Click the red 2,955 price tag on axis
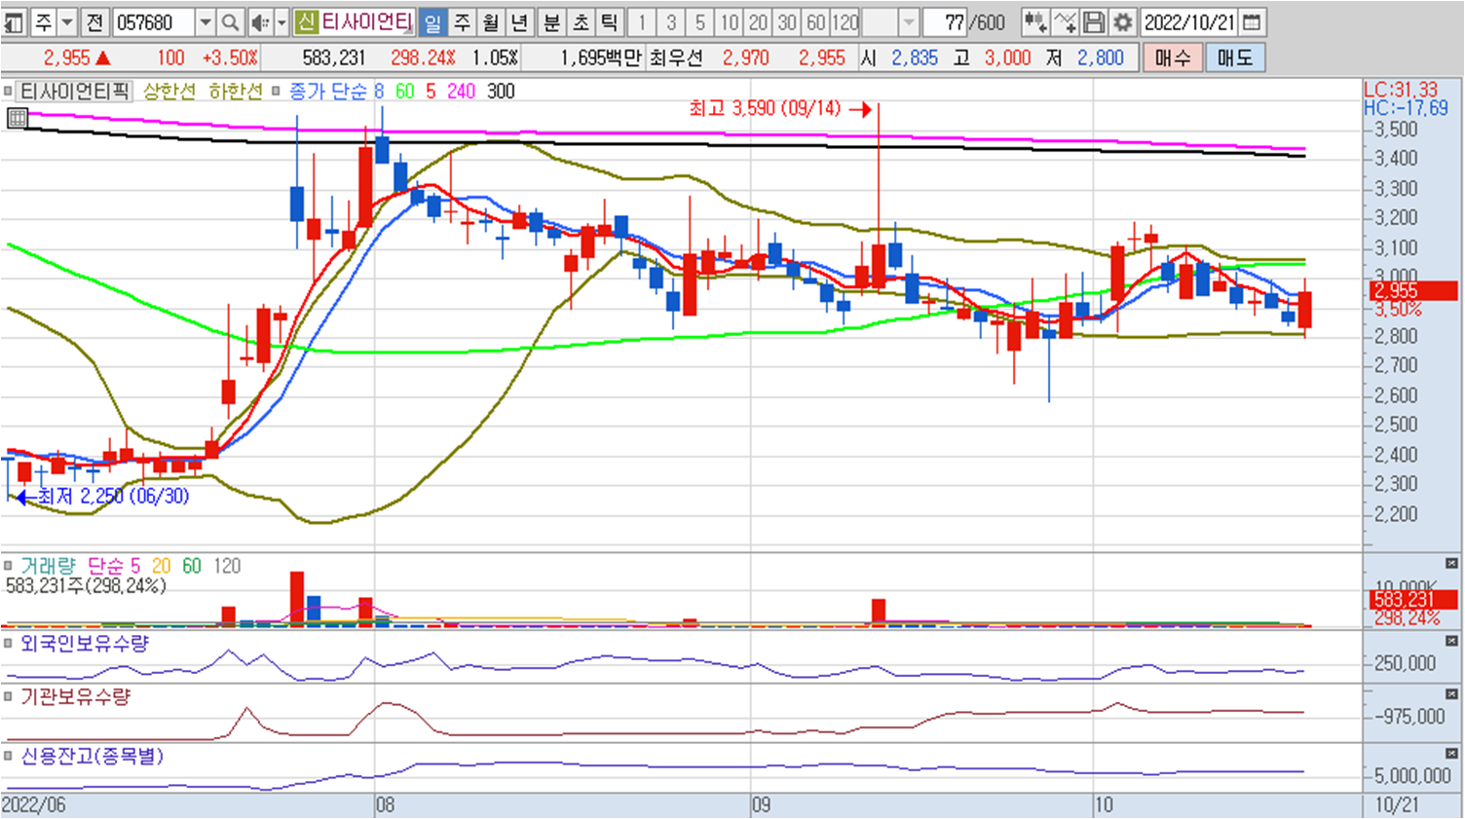This screenshot has height=819, width=1465. (1412, 290)
